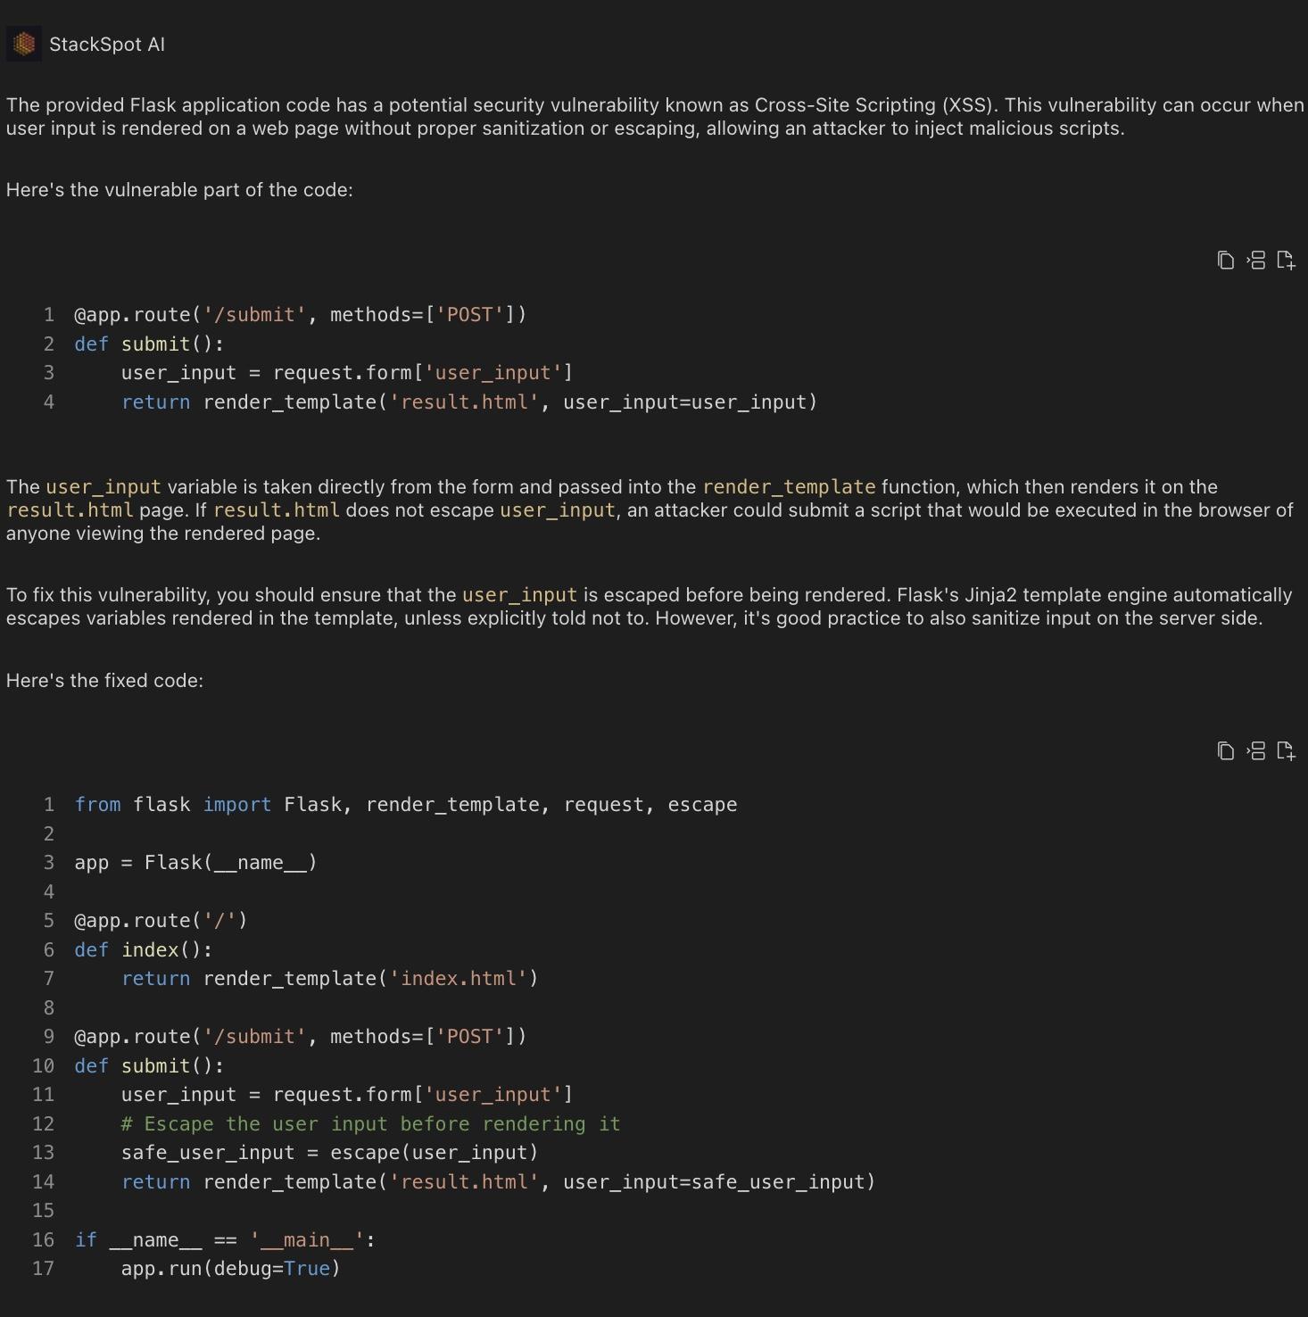
Task: Click the render_template inline code mention
Action: (789, 487)
